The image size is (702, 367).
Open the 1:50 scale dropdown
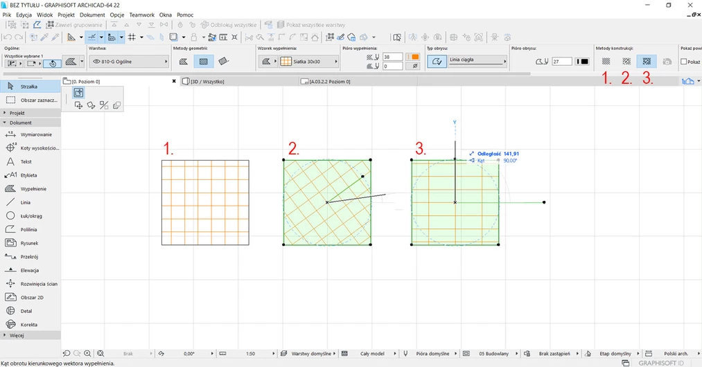251,354
